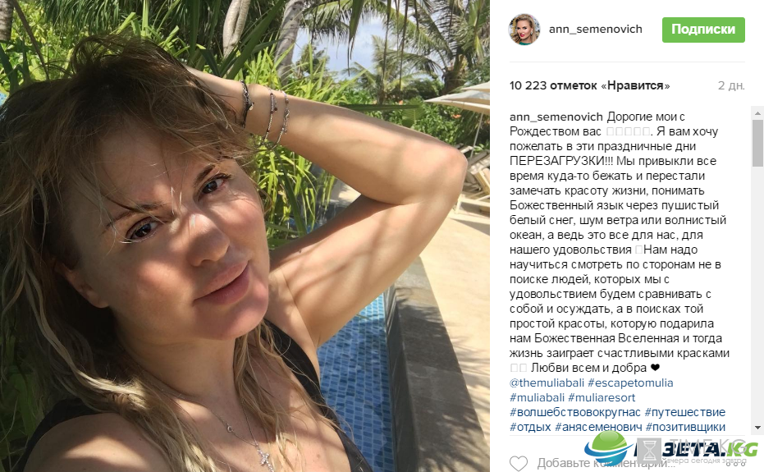Screen dimensions: 764x472
Task: Toggle the Подписки follow button
Action: point(703,30)
